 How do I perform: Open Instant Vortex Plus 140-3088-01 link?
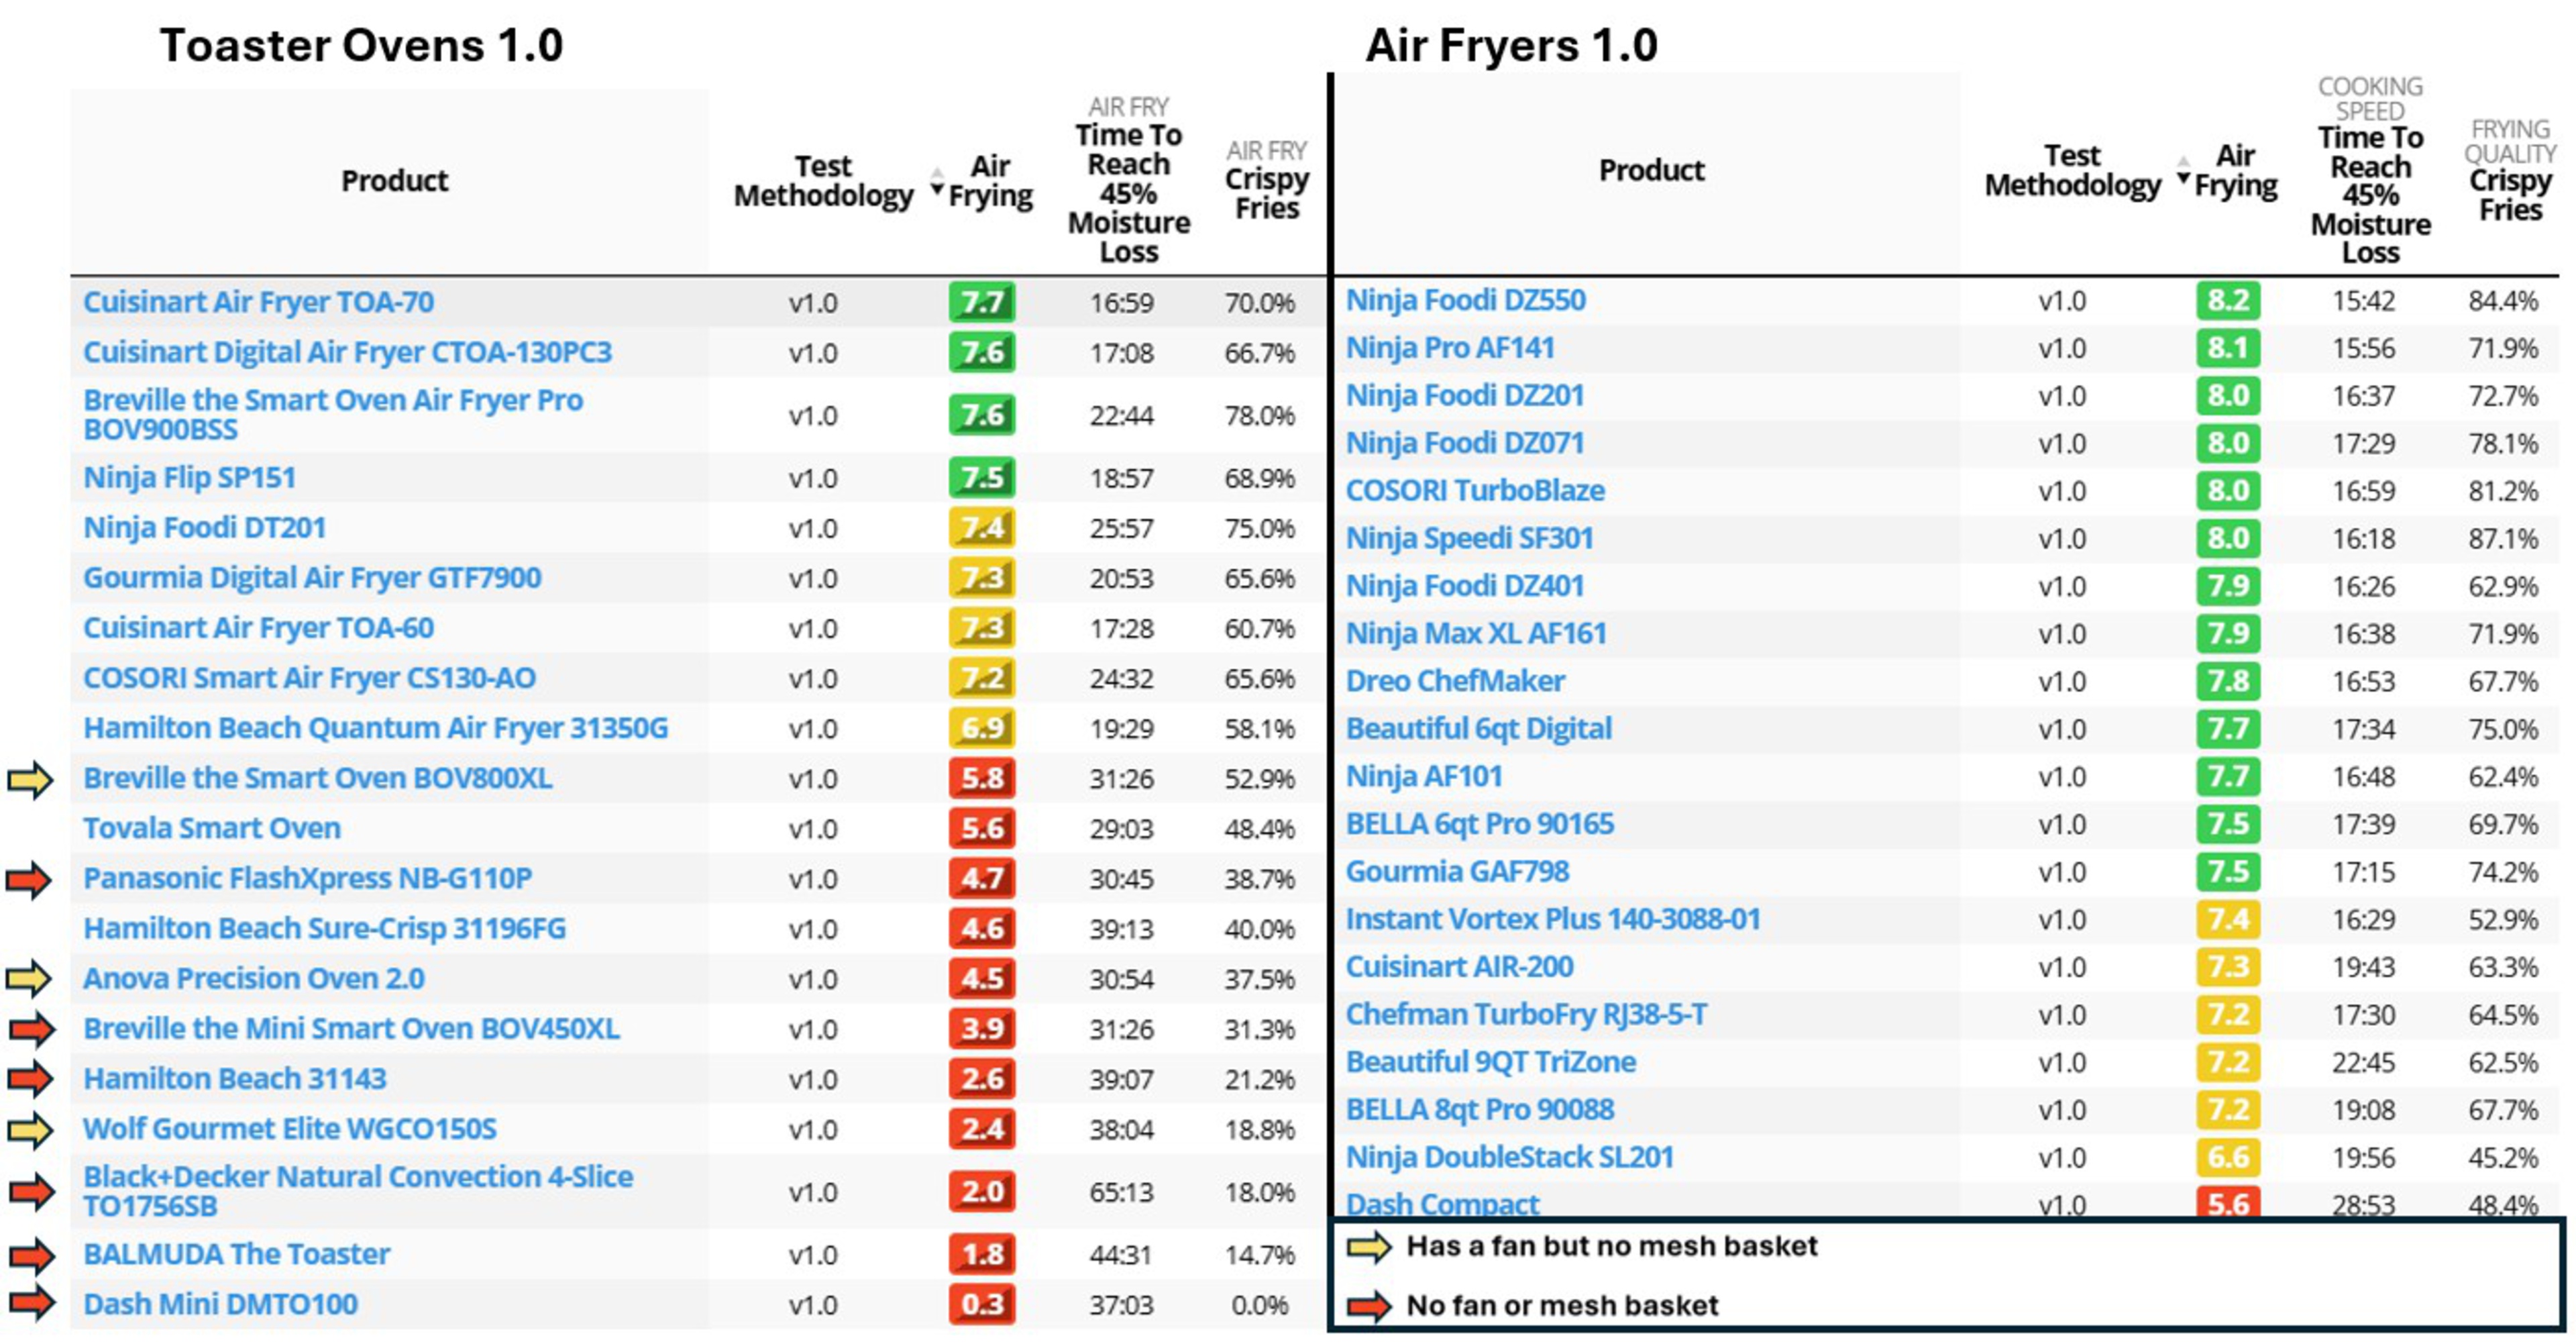click(x=1552, y=919)
